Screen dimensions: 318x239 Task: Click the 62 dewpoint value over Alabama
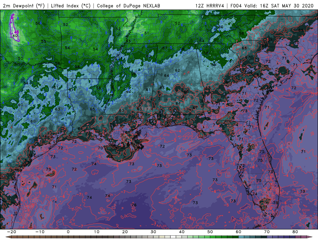coord(177,70)
